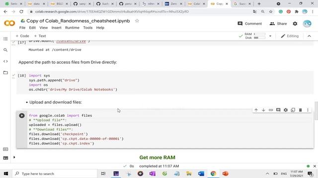
Task: Open more cell actions three-dot menu
Action: pyautogui.click(x=308, y=110)
